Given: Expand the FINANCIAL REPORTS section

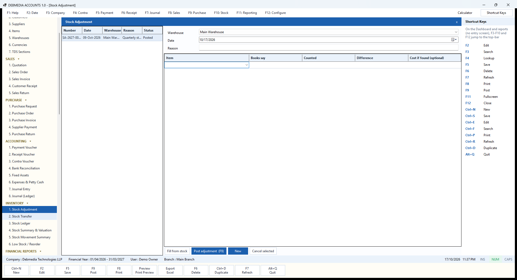Looking at the screenshot, I should click(x=40, y=251).
